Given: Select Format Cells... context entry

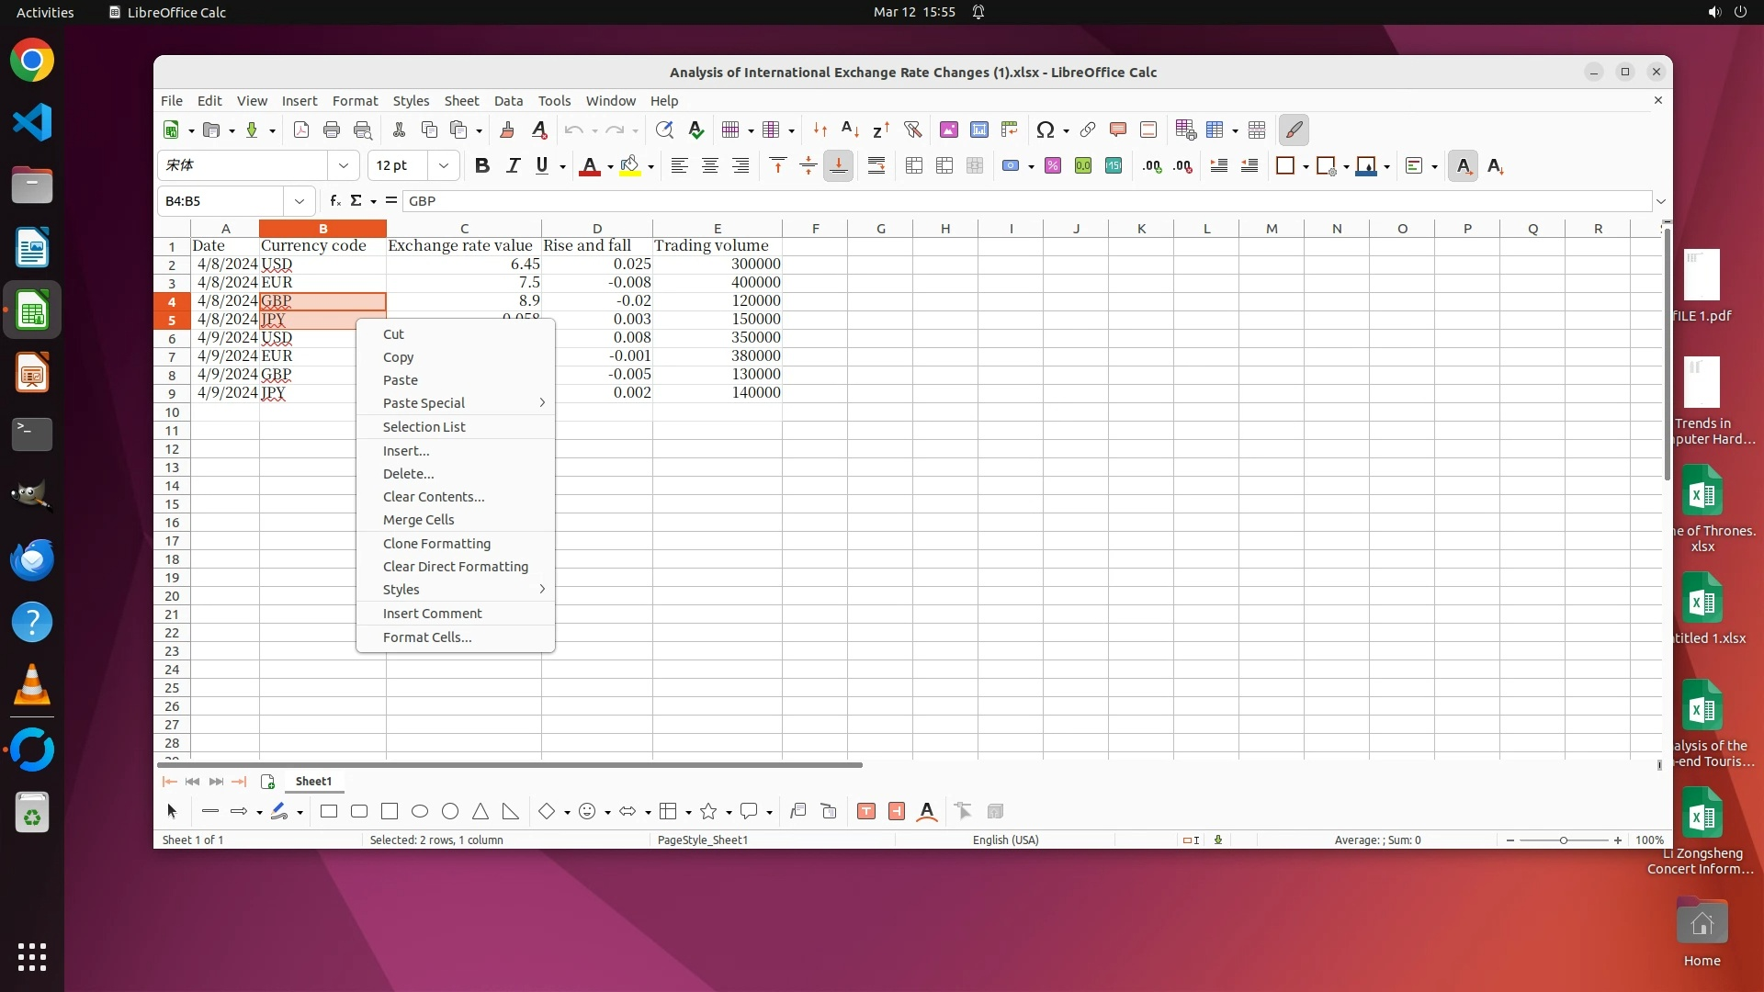Looking at the screenshot, I should click(x=427, y=637).
